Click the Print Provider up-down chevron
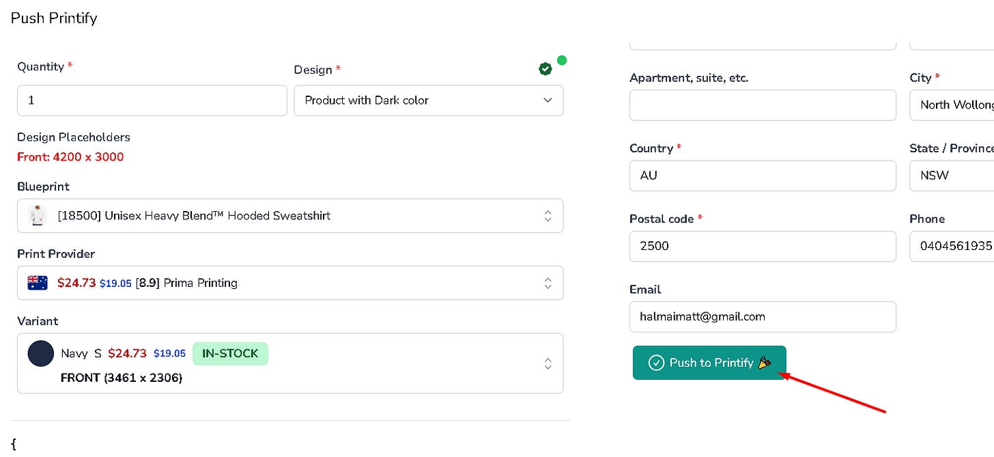 [x=548, y=283]
